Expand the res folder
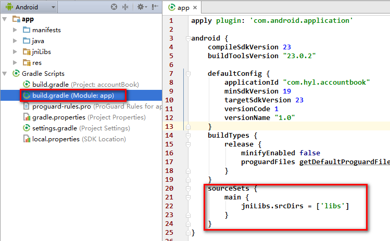 point(15,62)
